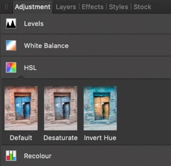
Task: Collapse the HSL adjustment presets
Action: [86, 67]
